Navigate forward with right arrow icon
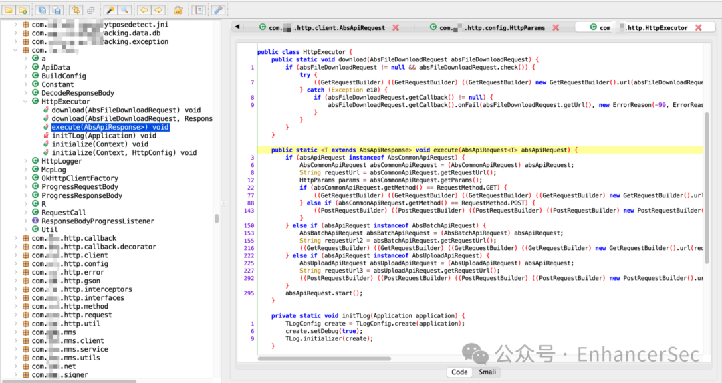Screen dimensions: 722x383 pos(158,9)
